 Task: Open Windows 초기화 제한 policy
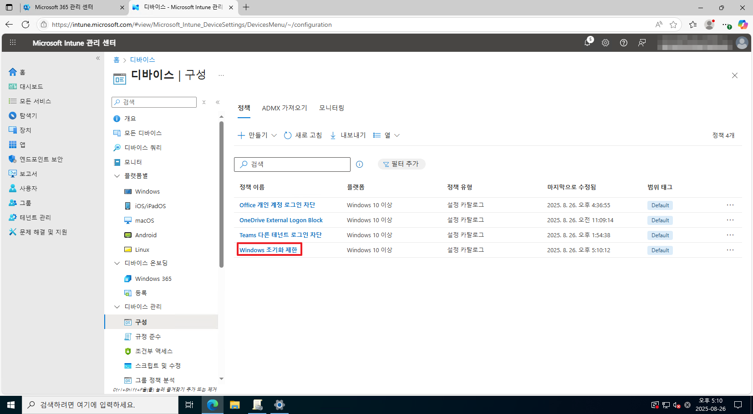tap(268, 250)
